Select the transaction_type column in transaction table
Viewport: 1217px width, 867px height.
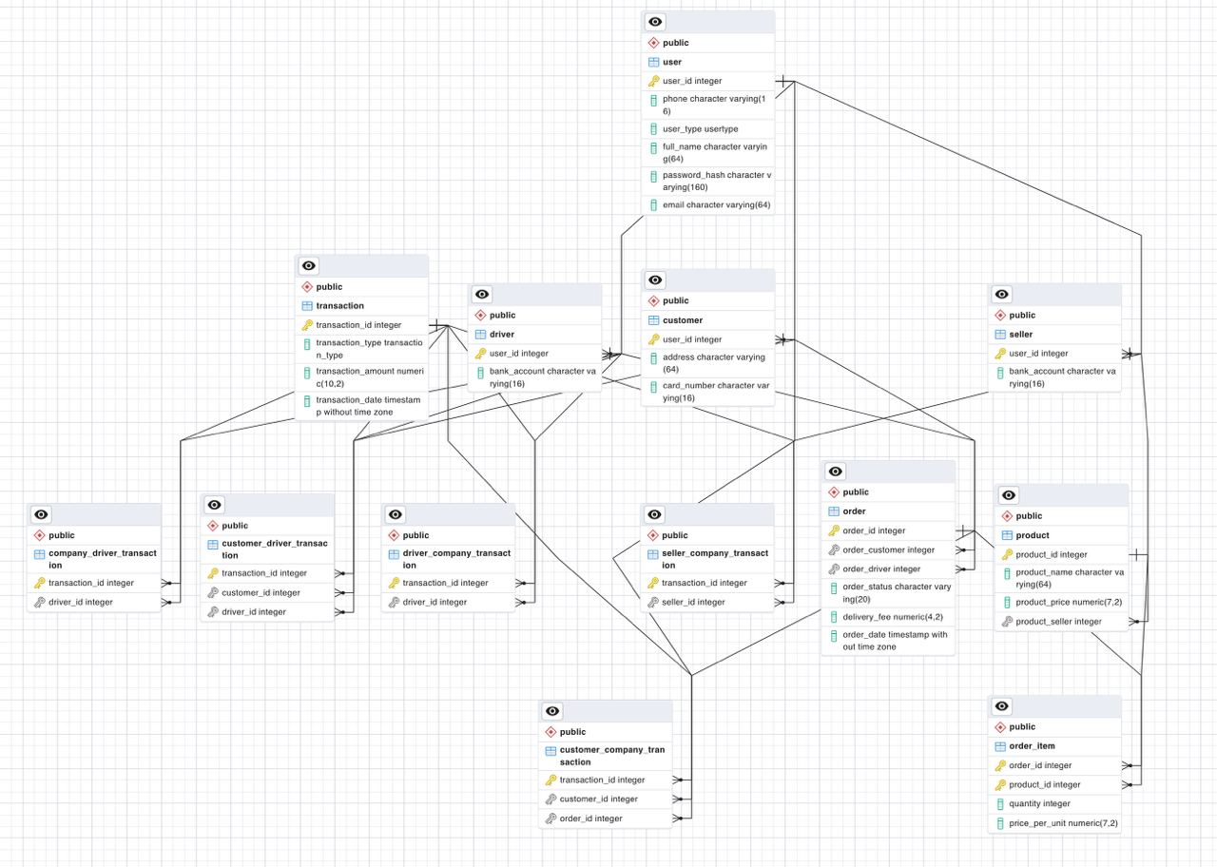[x=361, y=349]
